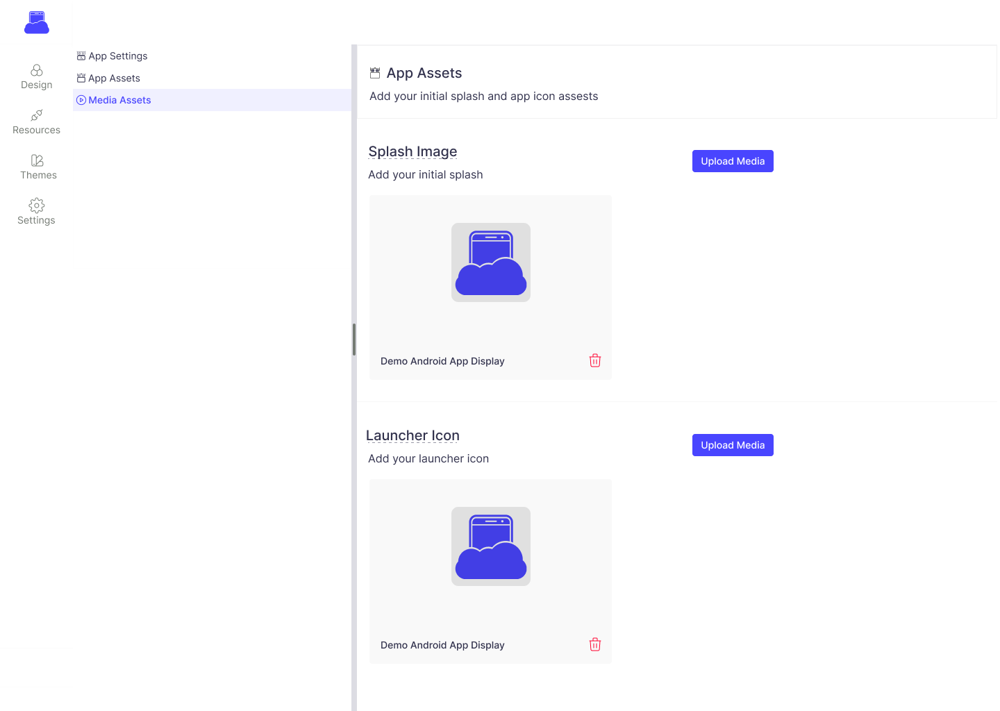Click the launcher card's Demo Android App Display label
Screen dimensions: 1000x711
[442, 645]
